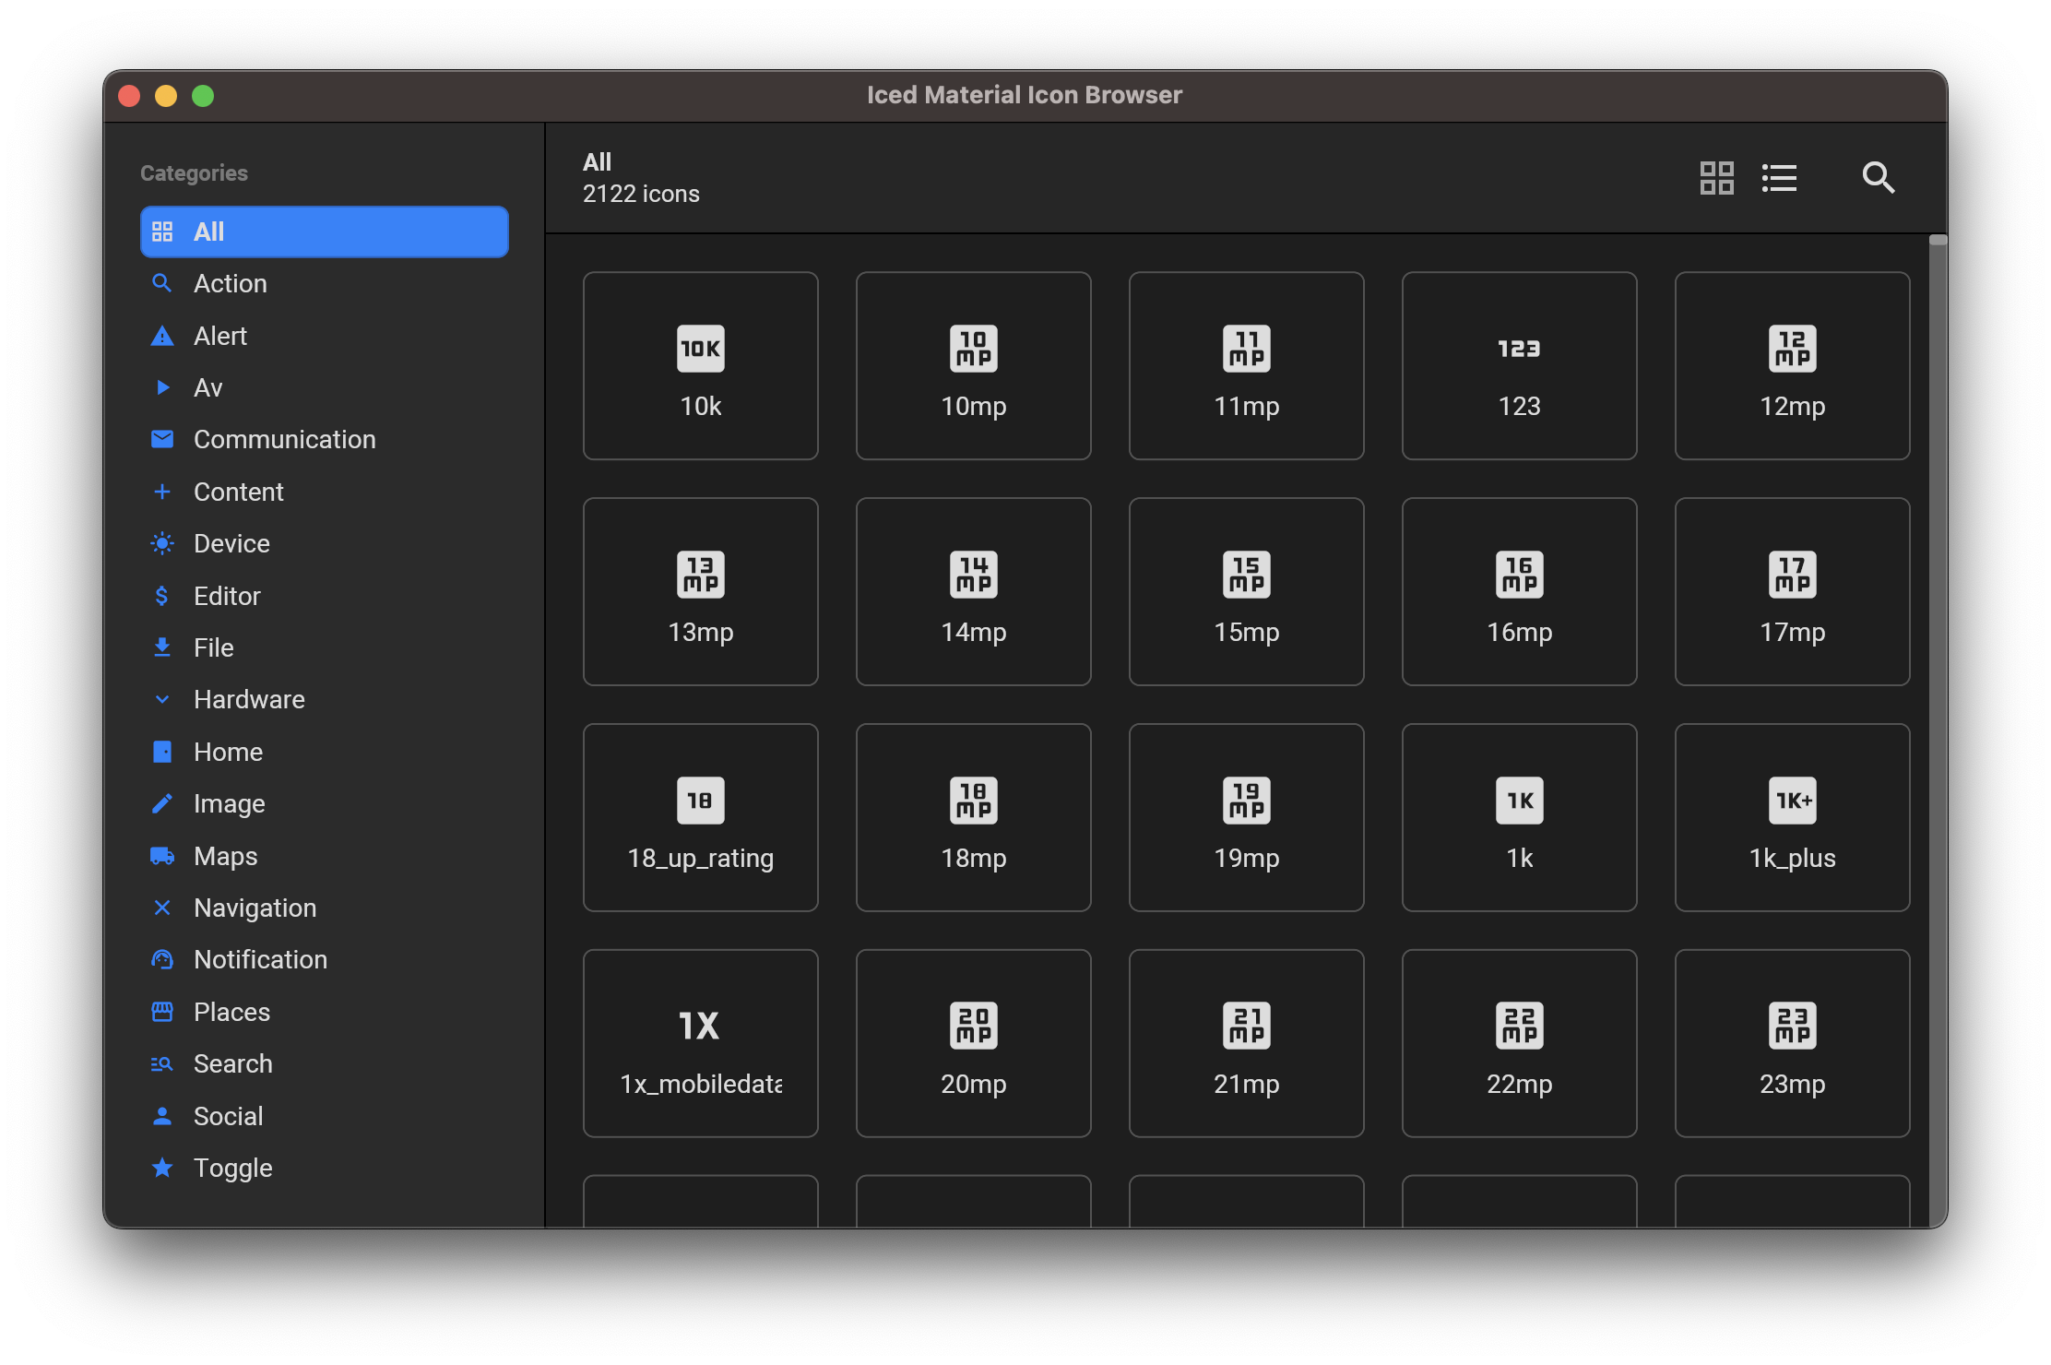The height and width of the screenshot is (1365, 2051).
Task: View the Social category
Action: coord(325,1116)
